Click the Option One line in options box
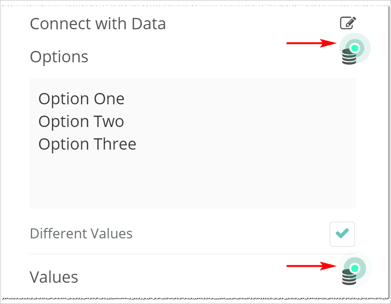This screenshot has height=304, width=391. (x=81, y=99)
